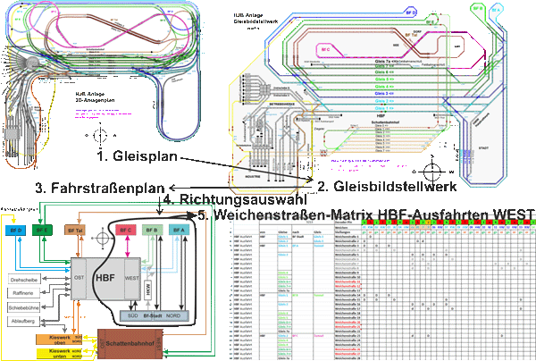Viewport: 536px width, 361px height.
Task: Click the blue BF D station box
Action: (15, 230)
